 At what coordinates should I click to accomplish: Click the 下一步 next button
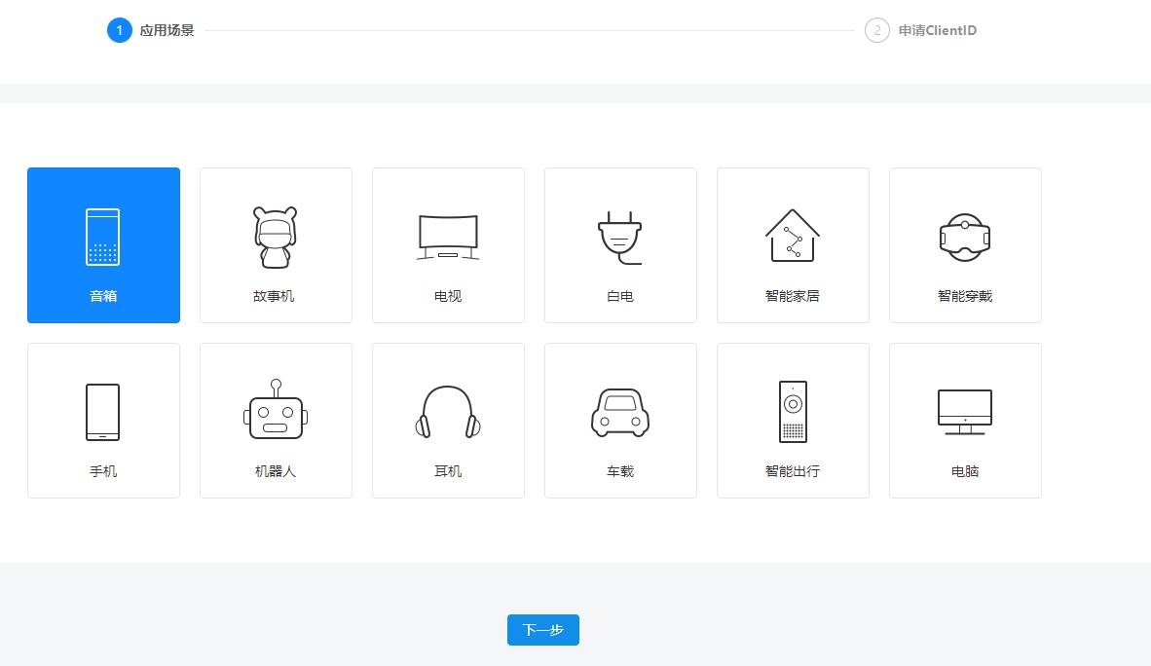coord(543,630)
